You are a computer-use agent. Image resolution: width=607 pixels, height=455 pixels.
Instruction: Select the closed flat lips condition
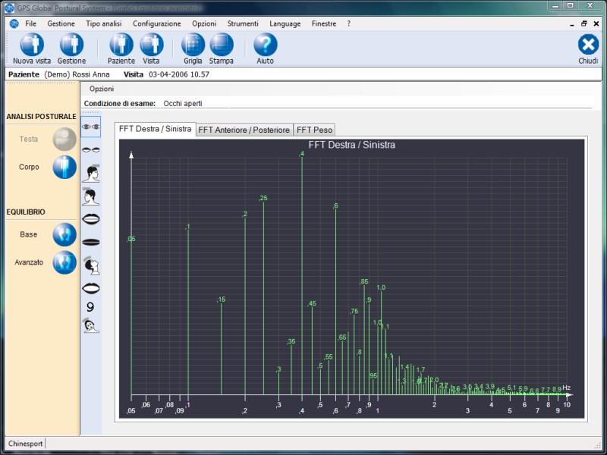click(91, 242)
